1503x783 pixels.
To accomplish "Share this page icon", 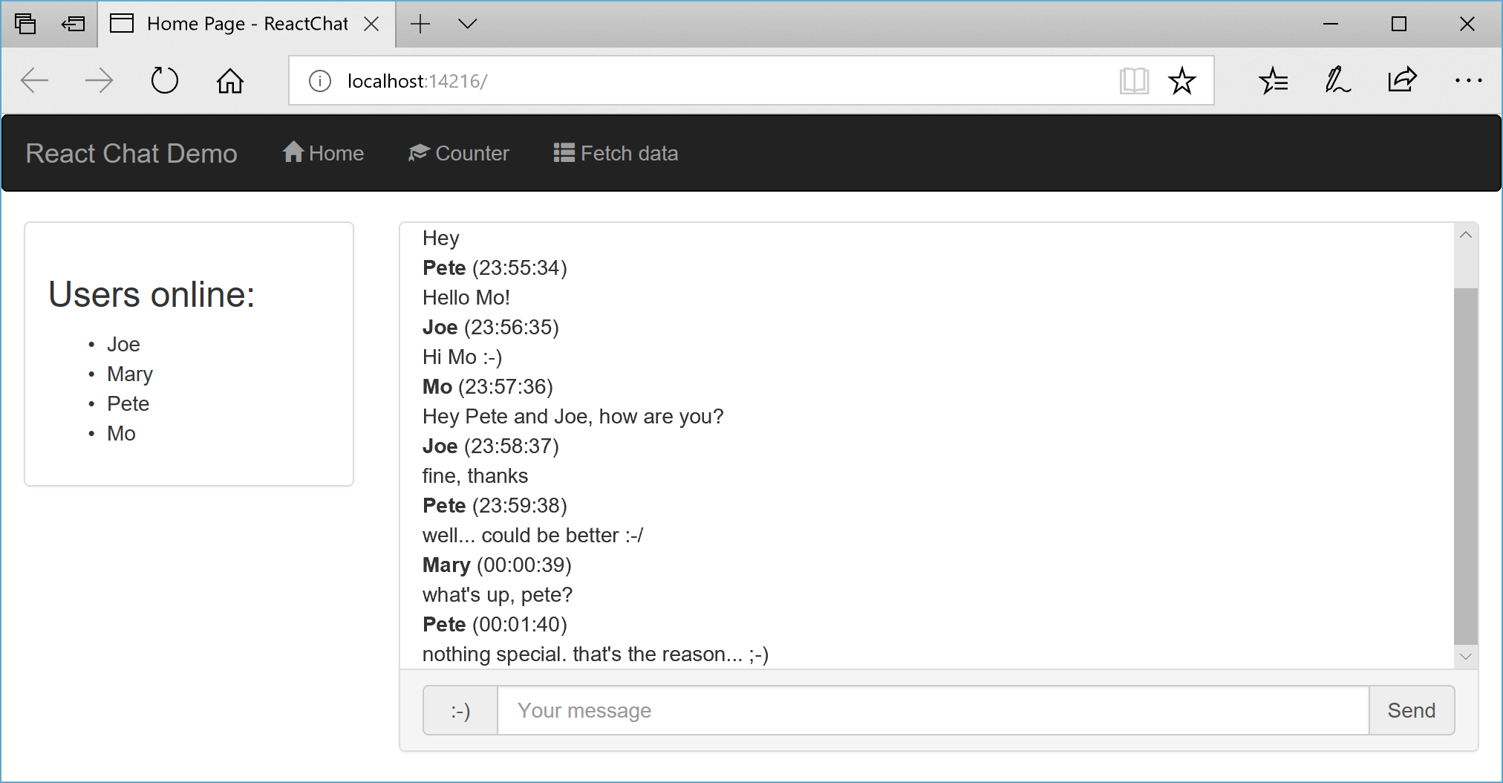I will (1402, 80).
